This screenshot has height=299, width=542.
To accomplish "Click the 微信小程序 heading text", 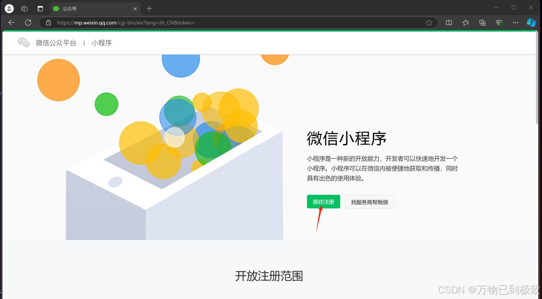I will point(347,138).
